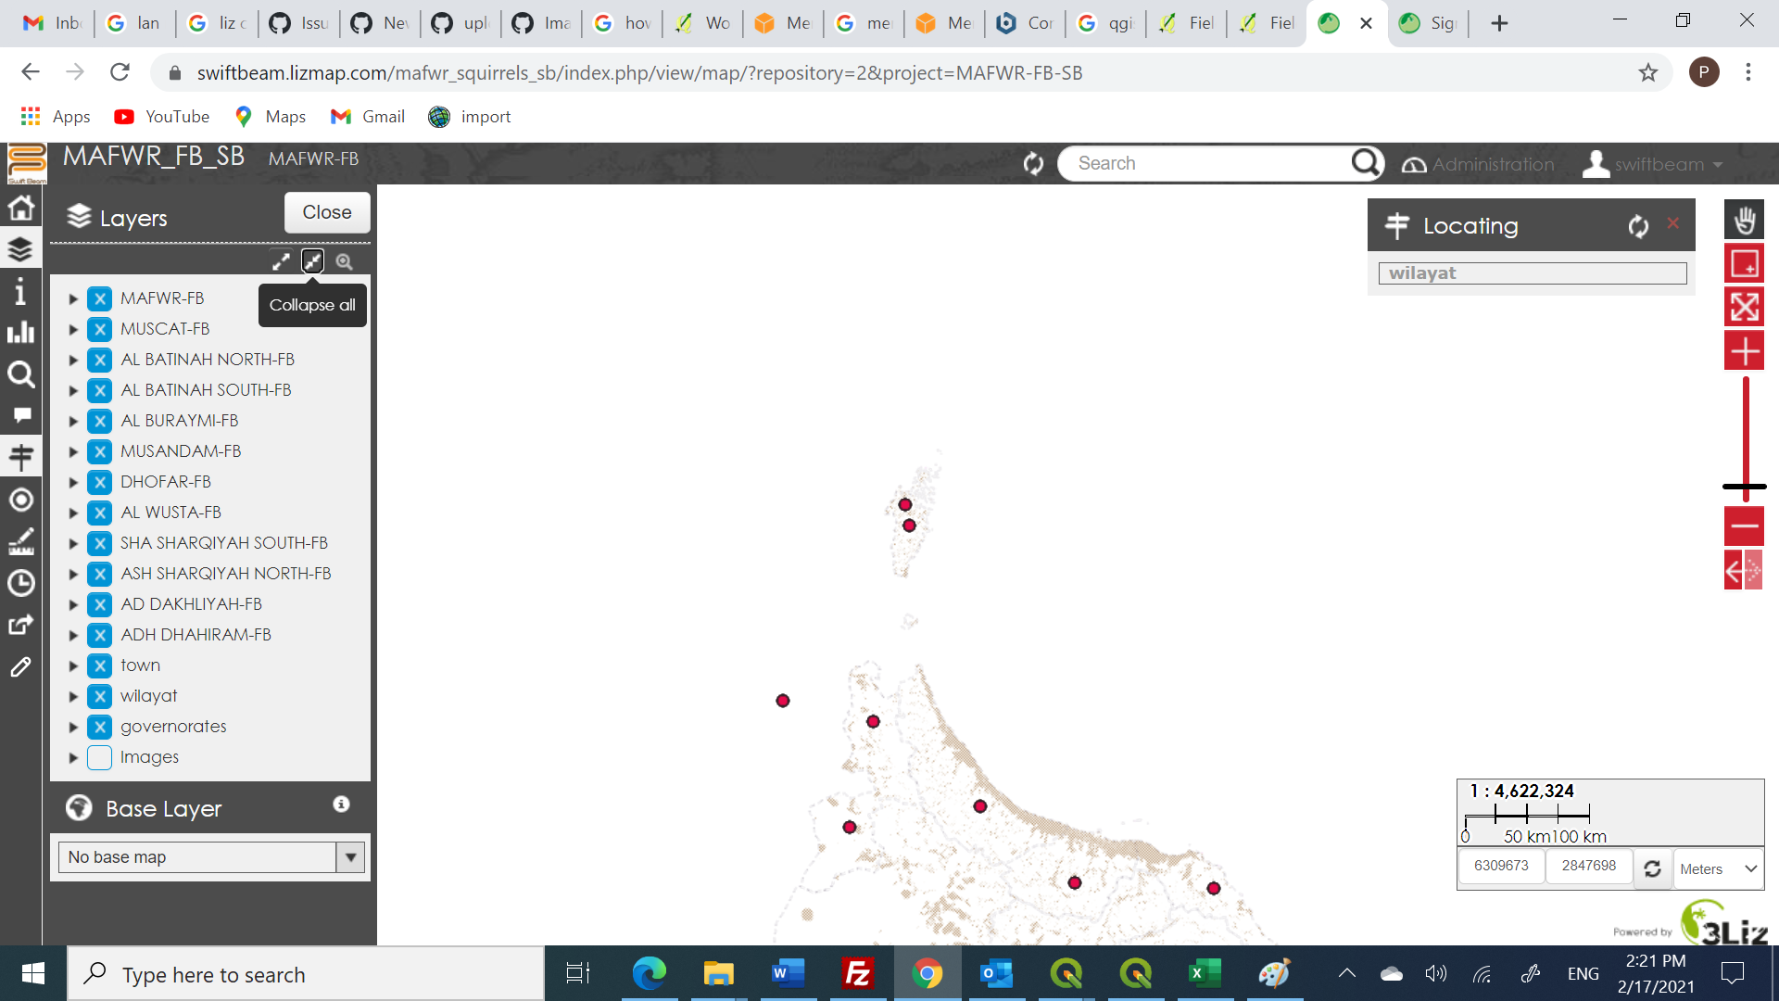Viewport: 1779px width, 1001px height.
Task: Close the Layers panel
Action: point(326,212)
